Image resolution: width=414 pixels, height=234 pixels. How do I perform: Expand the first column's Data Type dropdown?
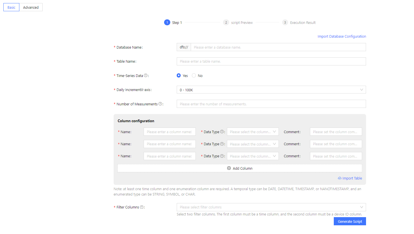252,132
